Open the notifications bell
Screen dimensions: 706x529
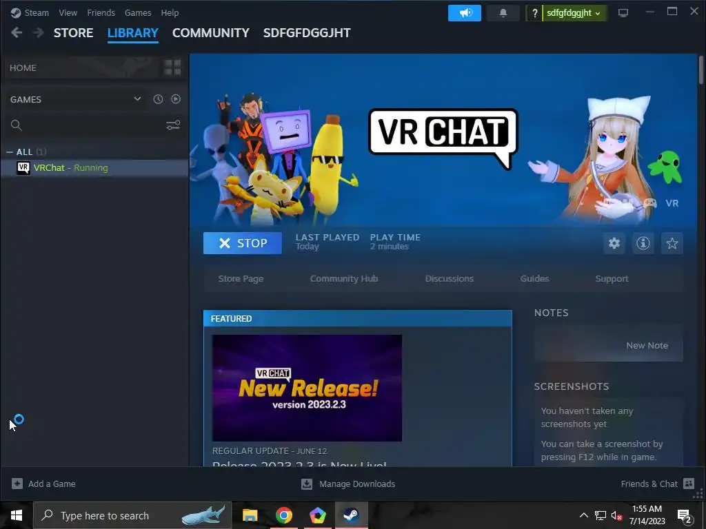coord(503,13)
